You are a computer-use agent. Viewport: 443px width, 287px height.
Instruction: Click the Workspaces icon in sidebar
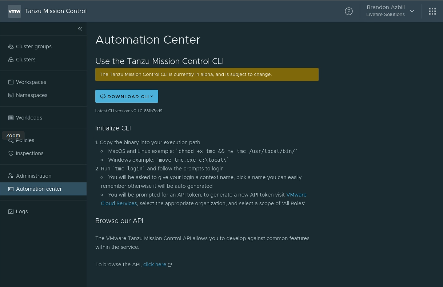pyautogui.click(x=11, y=82)
